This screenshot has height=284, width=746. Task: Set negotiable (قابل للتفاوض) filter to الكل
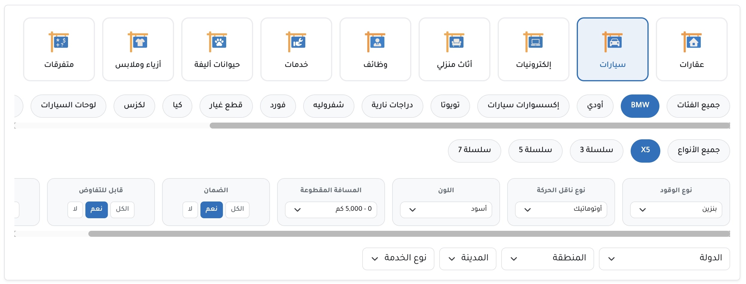click(122, 209)
